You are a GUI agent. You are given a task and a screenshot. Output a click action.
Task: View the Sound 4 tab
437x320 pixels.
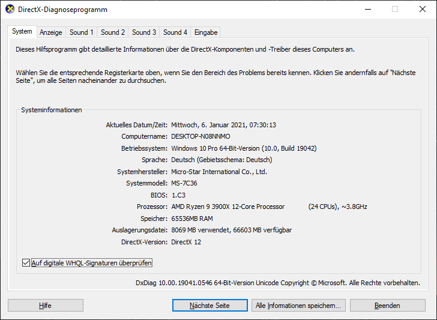coord(175,32)
